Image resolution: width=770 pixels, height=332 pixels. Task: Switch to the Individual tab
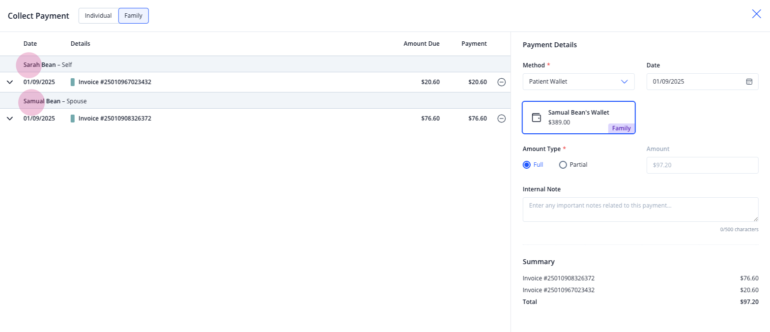click(x=98, y=16)
